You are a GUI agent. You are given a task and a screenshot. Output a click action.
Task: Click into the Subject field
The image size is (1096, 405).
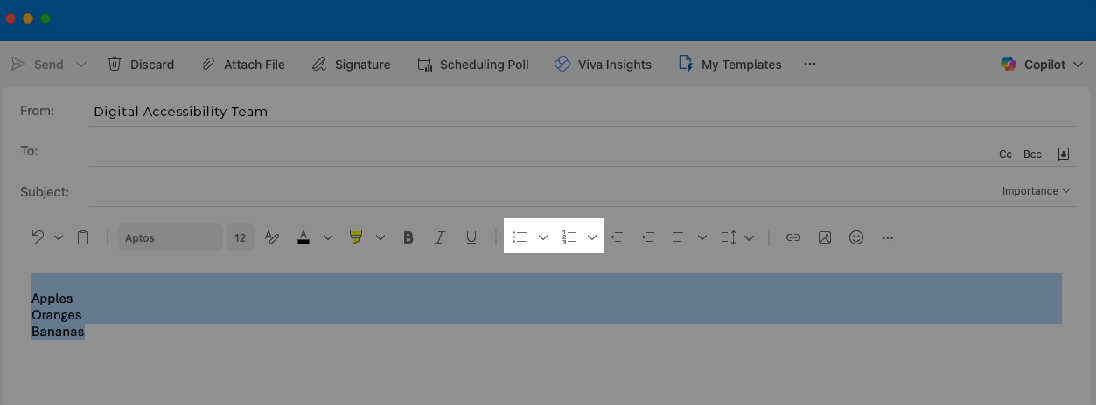click(525, 191)
